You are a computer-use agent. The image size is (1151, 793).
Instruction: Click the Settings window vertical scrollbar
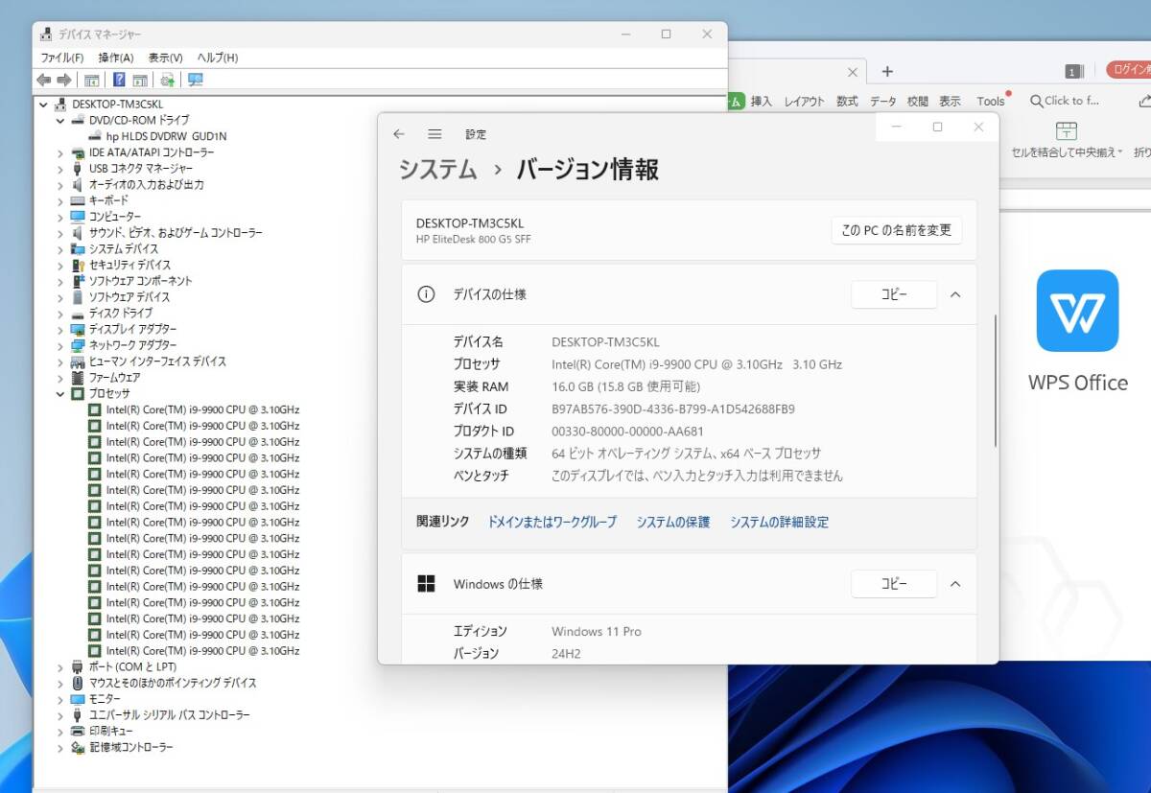[x=996, y=380]
